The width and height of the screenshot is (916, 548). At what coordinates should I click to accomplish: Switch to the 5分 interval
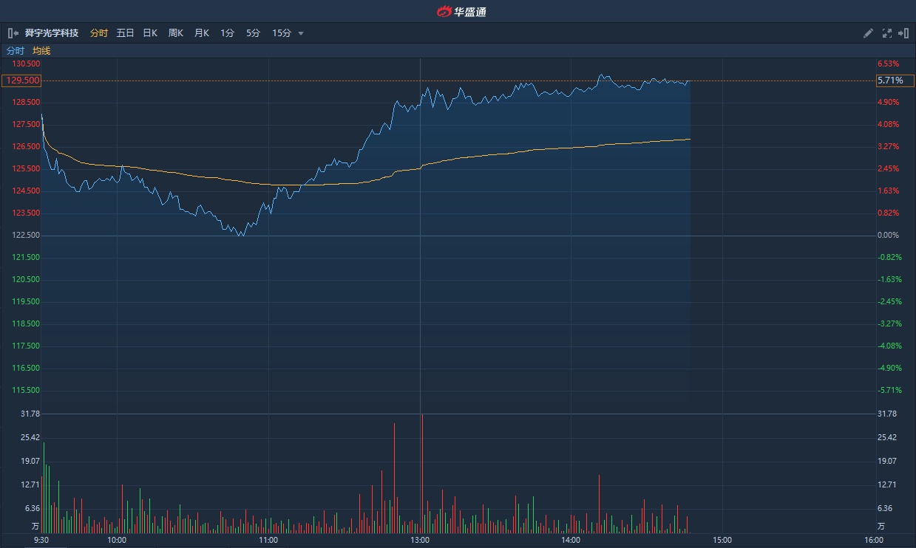(253, 33)
